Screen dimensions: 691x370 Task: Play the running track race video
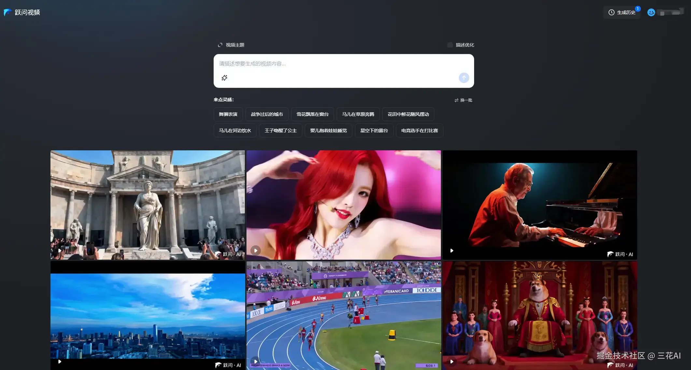coord(256,362)
